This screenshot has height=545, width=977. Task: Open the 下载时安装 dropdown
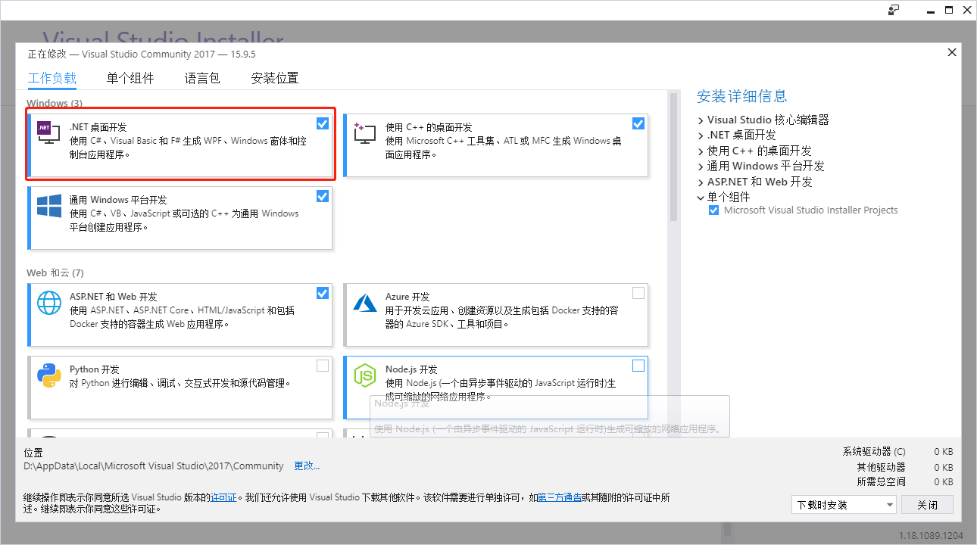844,505
